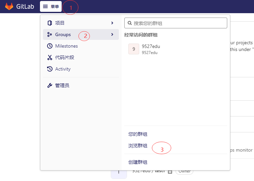Open 代码片段 snippets menu item
254x181 pixels.
(81, 57)
